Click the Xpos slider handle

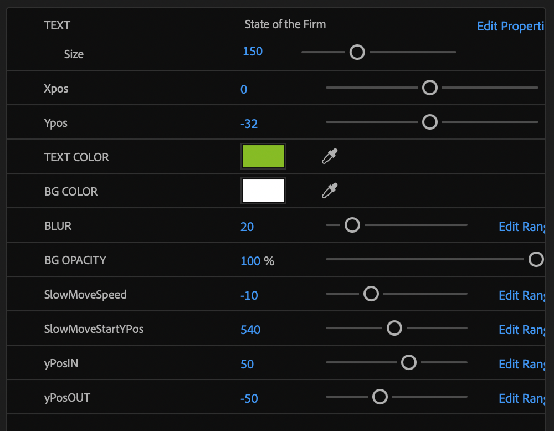(x=430, y=88)
